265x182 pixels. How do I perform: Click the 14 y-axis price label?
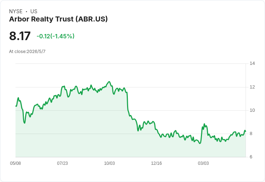click(252, 63)
